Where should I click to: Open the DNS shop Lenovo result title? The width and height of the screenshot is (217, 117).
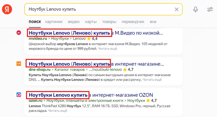pyautogui.click(x=96, y=64)
